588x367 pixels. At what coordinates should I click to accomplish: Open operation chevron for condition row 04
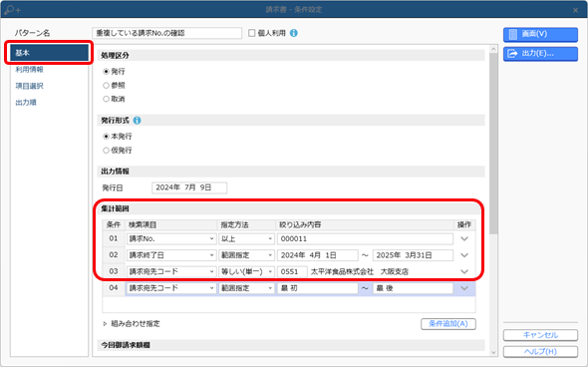point(464,288)
